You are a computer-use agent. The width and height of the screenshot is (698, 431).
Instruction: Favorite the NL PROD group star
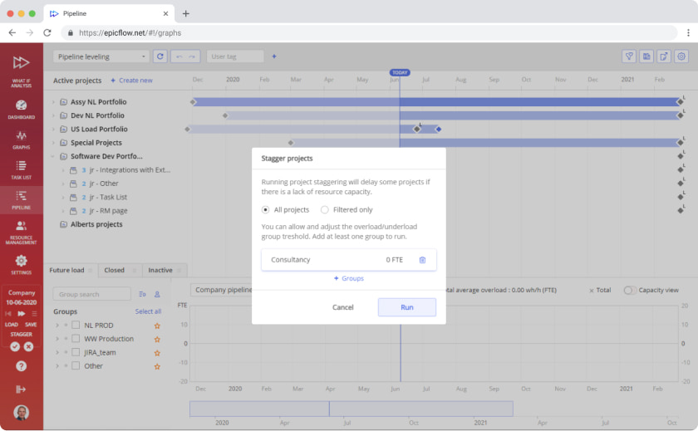click(157, 326)
